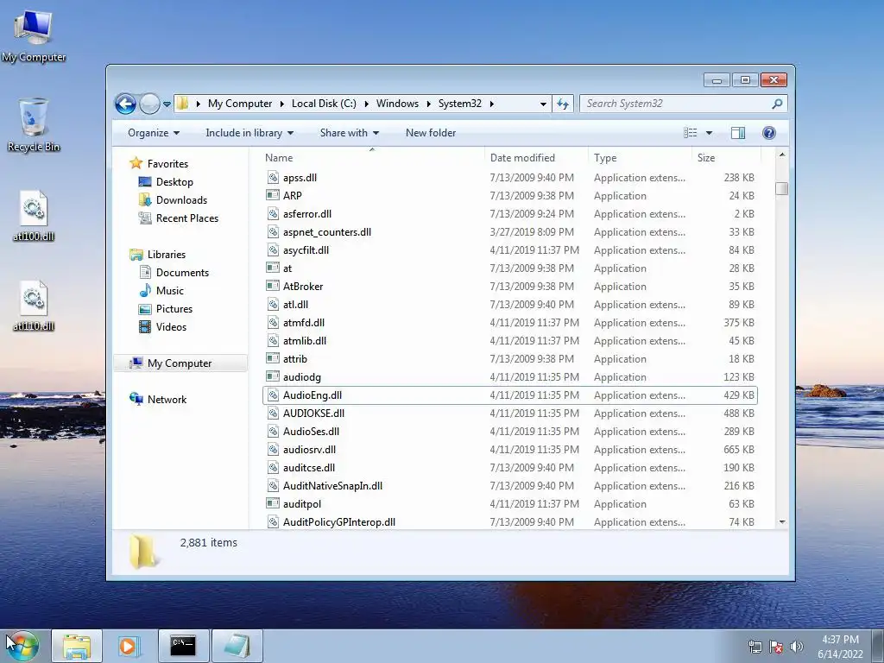Click the scroll down arrow of file list
Viewport: 884px width, 663px height.
tap(781, 522)
